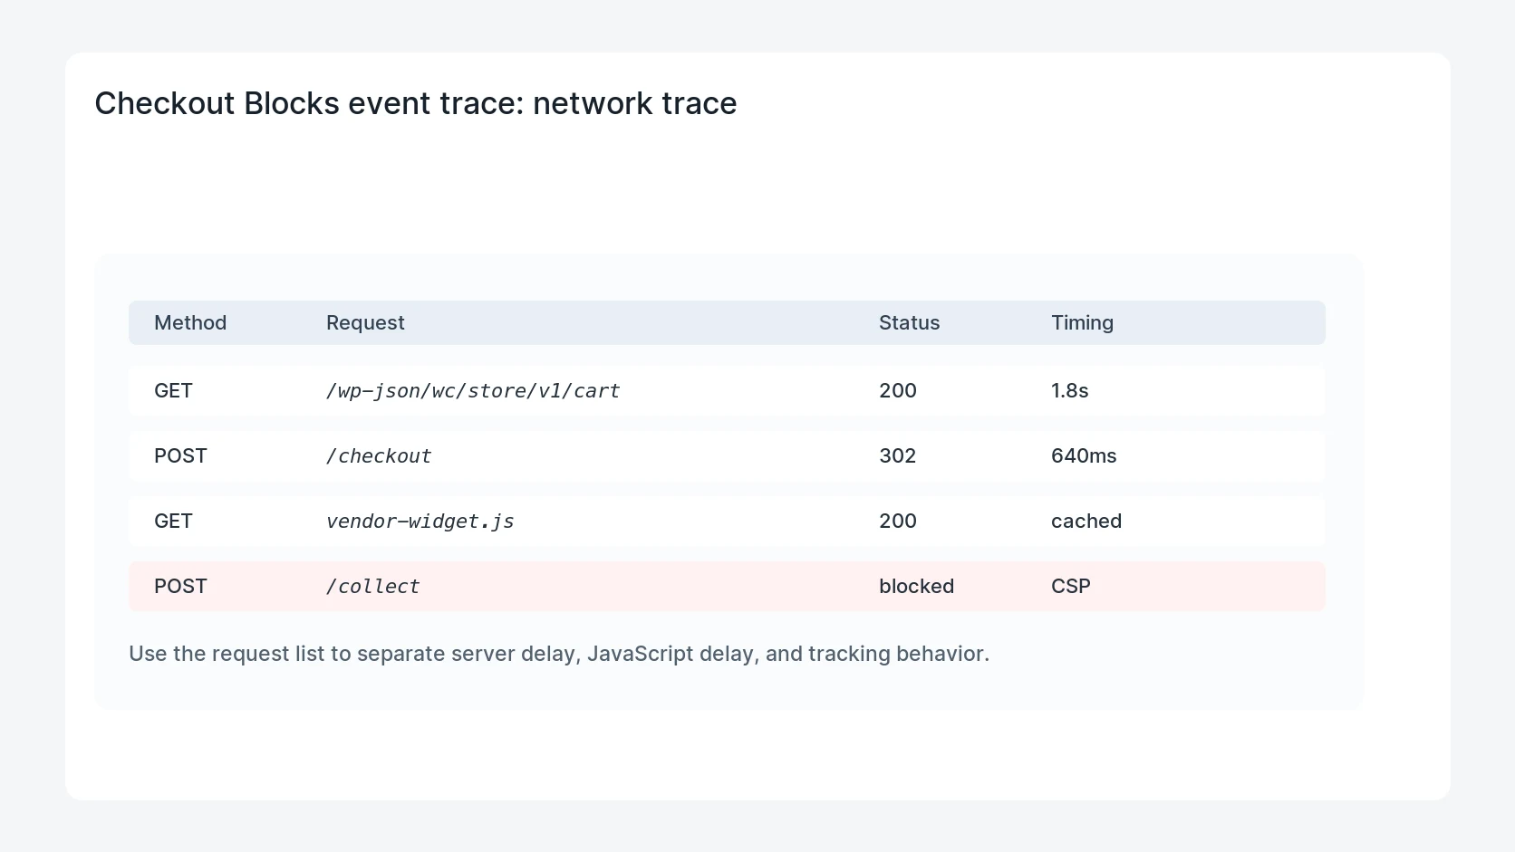Click the cached timing value
This screenshot has height=852, width=1515.
click(x=1086, y=521)
